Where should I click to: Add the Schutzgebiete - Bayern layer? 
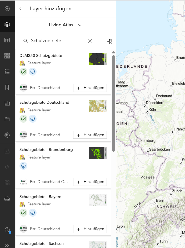click(x=90, y=229)
